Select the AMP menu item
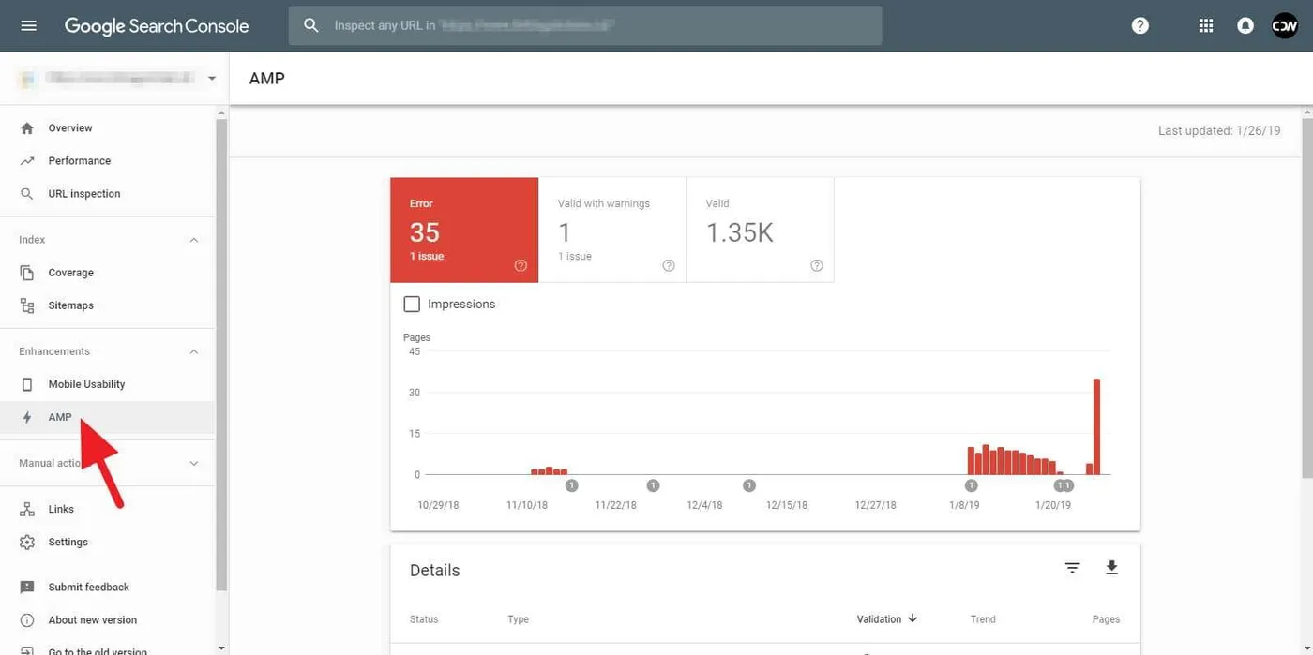This screenshot has width=1313, height=655. point(107,417)
